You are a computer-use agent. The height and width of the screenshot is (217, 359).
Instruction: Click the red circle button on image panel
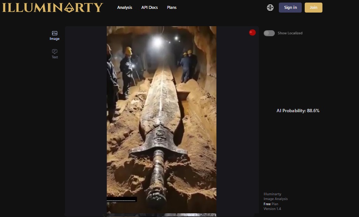(252, 32)
